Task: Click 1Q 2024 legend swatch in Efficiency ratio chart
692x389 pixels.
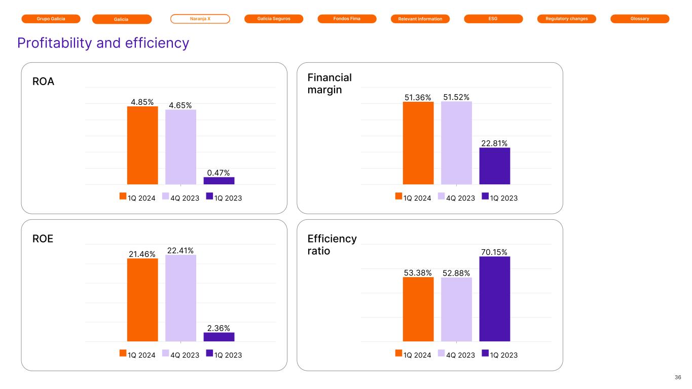Action: click(398, 354)
